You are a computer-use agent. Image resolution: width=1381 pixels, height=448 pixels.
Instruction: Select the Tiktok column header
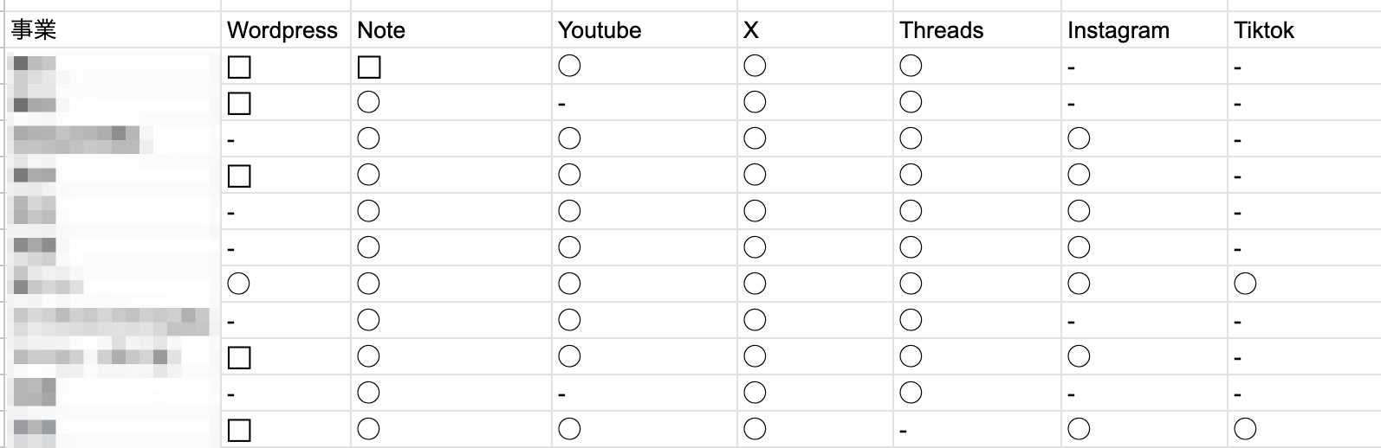[1304, 30]
